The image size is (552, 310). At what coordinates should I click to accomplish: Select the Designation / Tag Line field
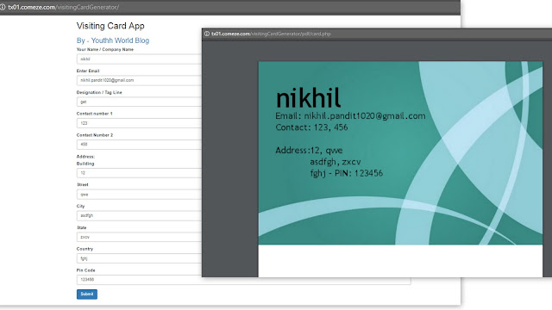click(x=140, y=102)
